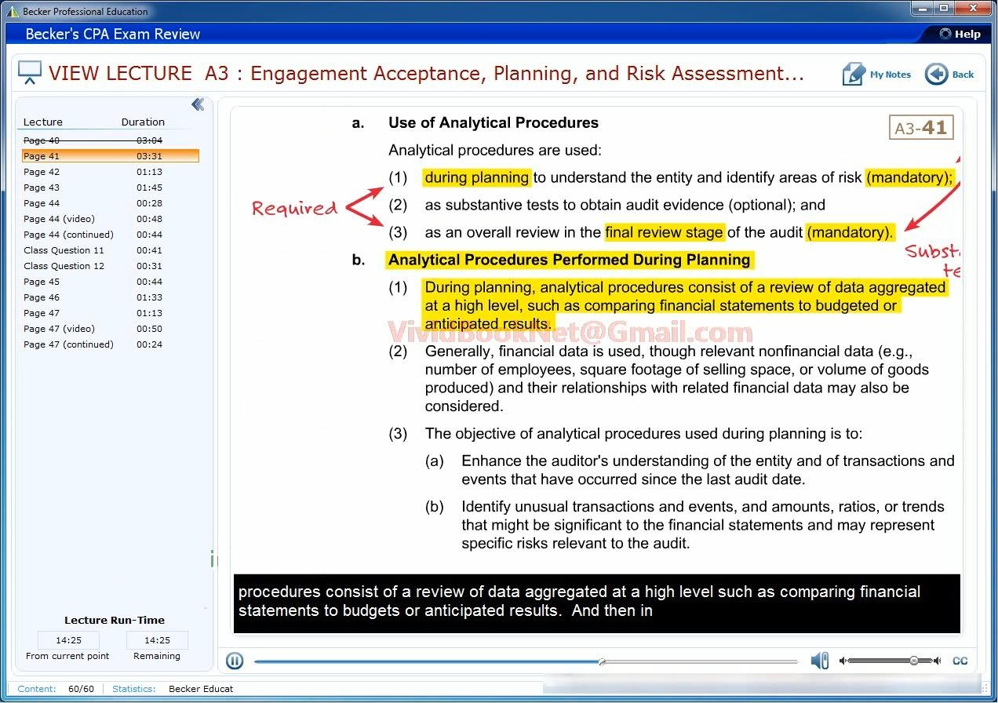Play Page 47 (video) segment
Screen dimensions: 998x703
(111, 329)
